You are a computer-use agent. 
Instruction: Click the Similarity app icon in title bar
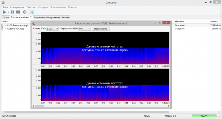pyautogui.click(x=3, y=2)
